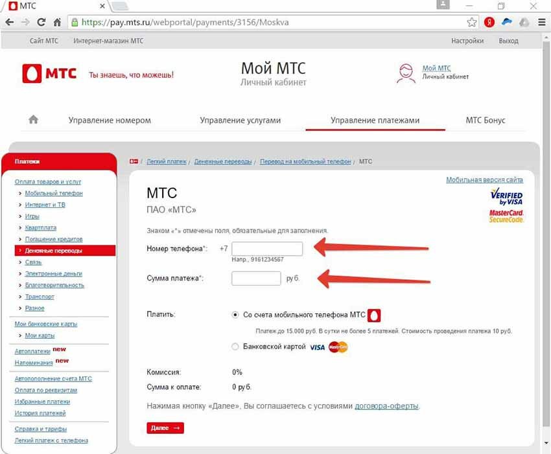Open Мобильная версия сайта link
The image size is (551, 454).
[x=485, y=180]
